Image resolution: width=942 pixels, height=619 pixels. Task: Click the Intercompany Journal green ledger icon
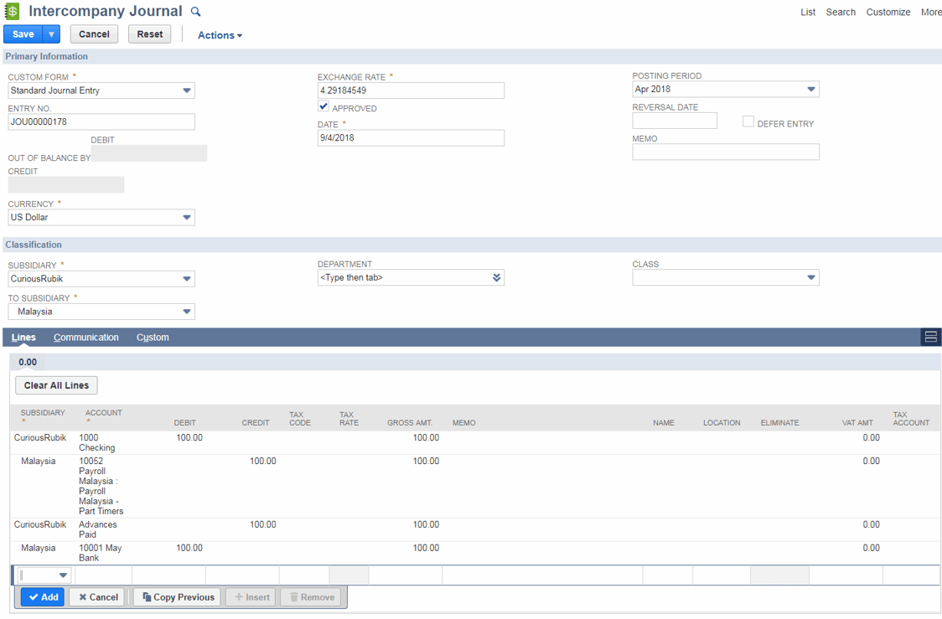pos(13,12)
